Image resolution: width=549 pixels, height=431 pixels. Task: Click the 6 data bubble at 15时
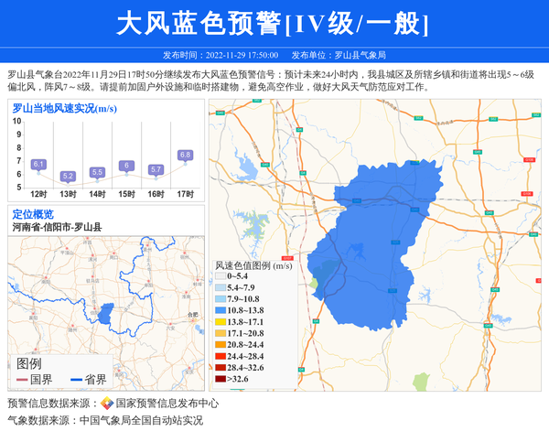coord(126,166)
